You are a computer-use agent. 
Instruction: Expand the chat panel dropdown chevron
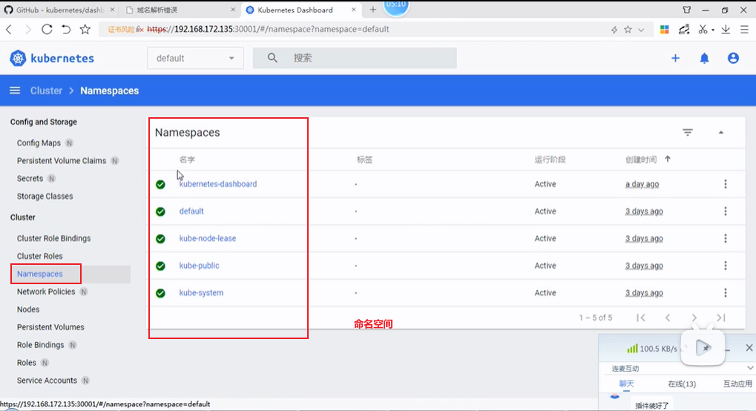tap(750, 368)
